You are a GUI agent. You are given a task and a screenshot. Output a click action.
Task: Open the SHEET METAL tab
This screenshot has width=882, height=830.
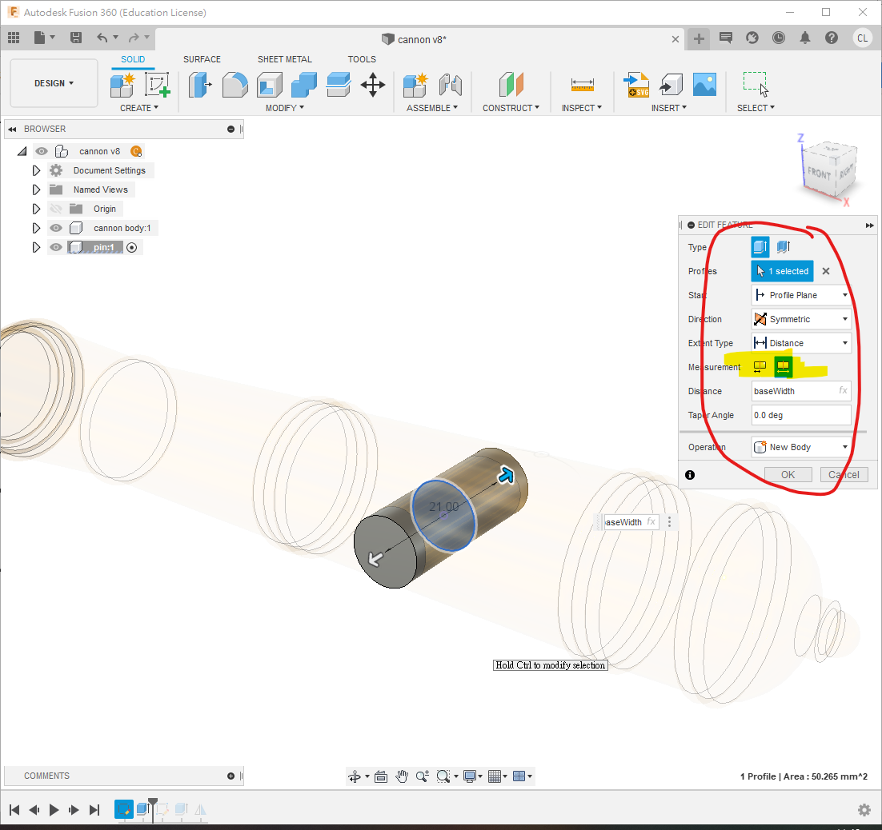(285, 59)
